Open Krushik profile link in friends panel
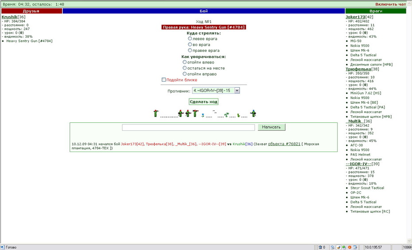412x250 pixels. pos(9,17)
